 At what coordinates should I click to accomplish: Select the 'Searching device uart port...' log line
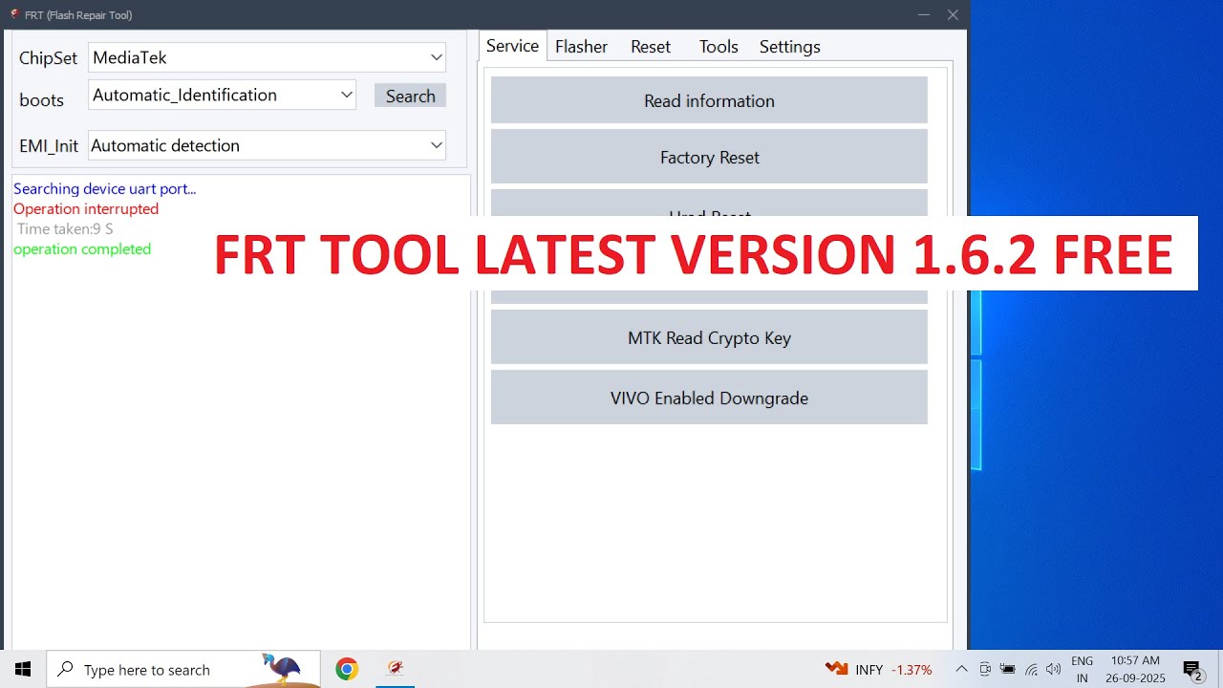104,188
